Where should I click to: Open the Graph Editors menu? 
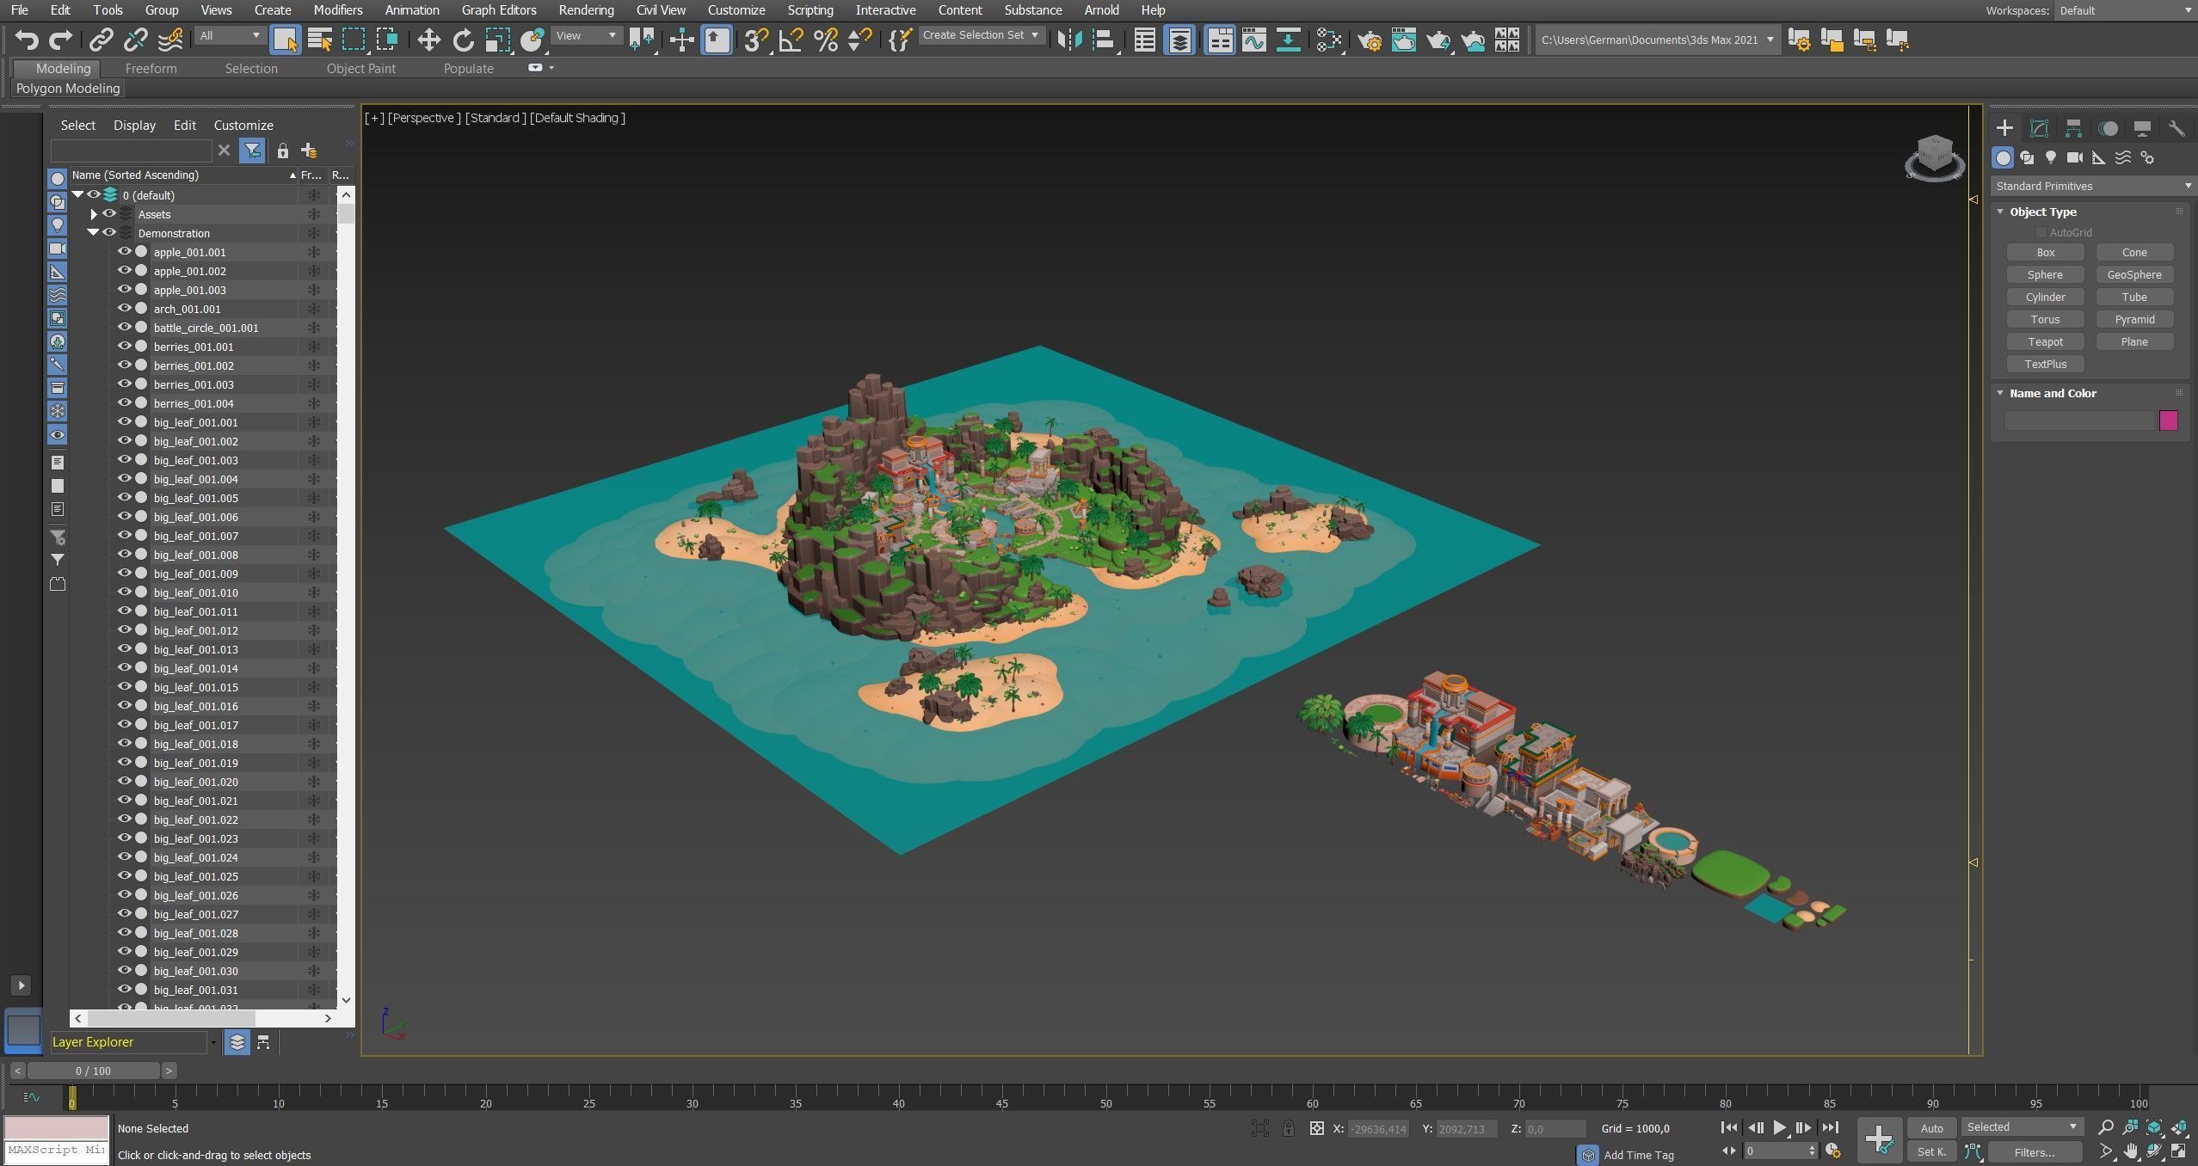point(499,10)
